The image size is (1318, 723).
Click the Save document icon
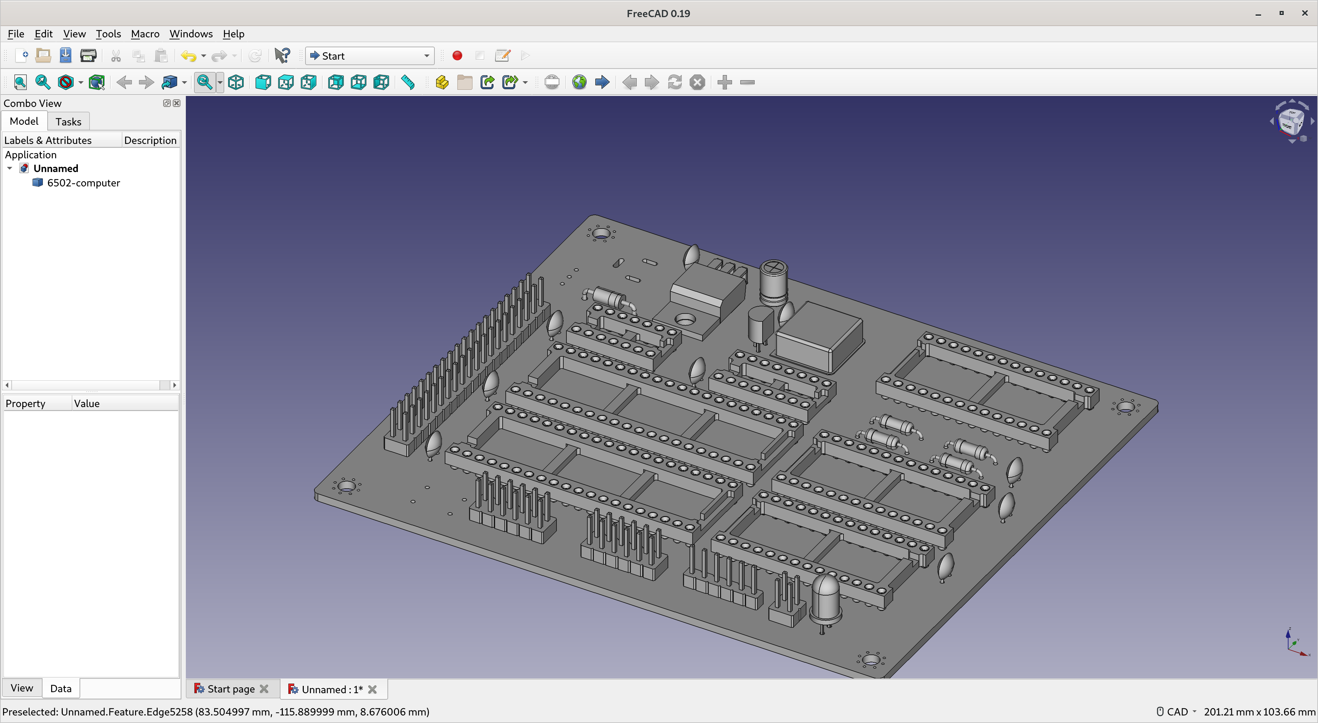[65, 56]
